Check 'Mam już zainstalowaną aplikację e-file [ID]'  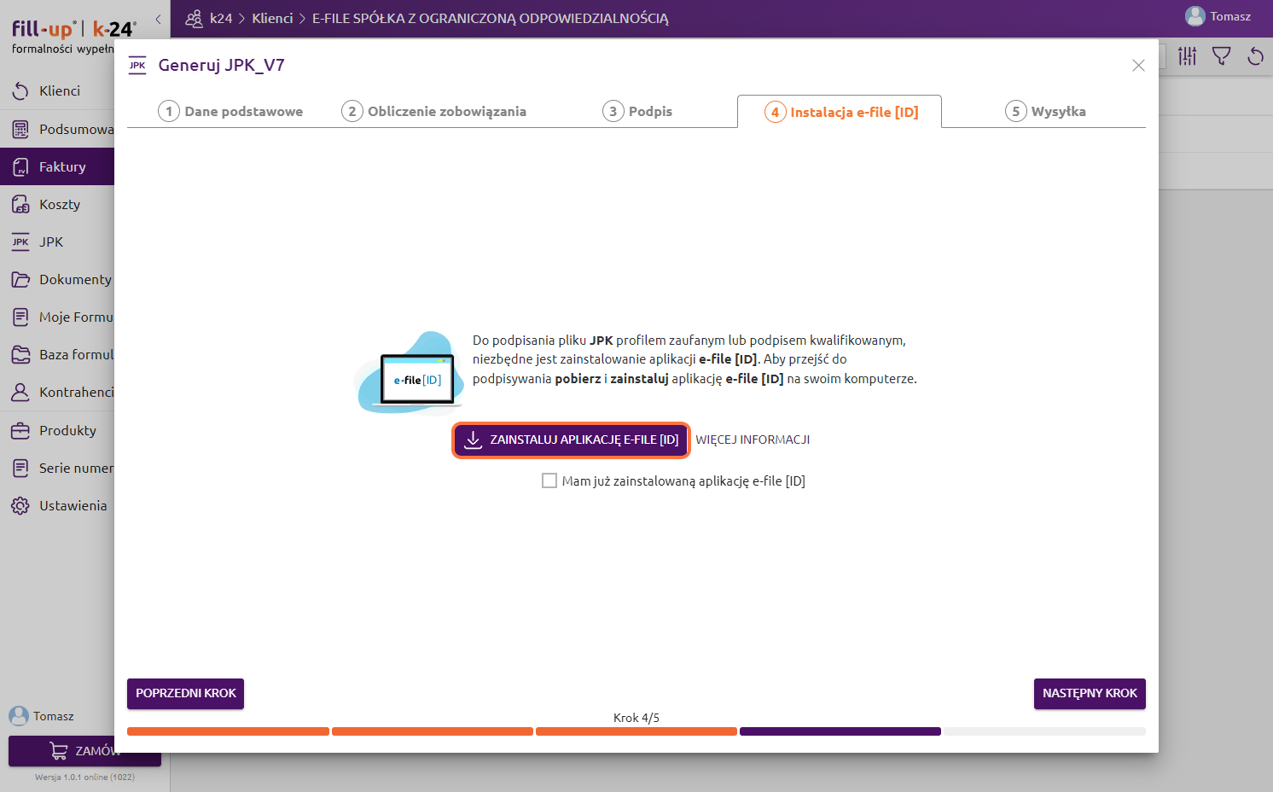coord(549,481)
